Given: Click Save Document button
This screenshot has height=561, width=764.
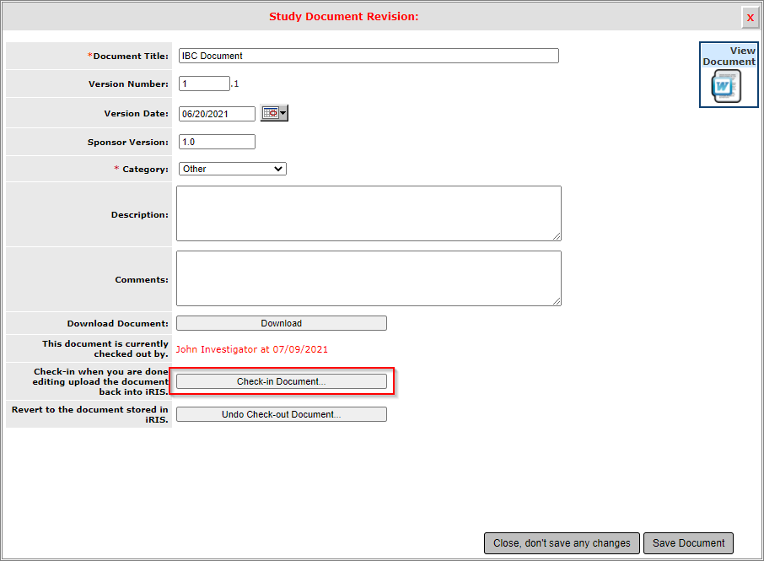Looking at the screenshot, I should tap(688, 543).
